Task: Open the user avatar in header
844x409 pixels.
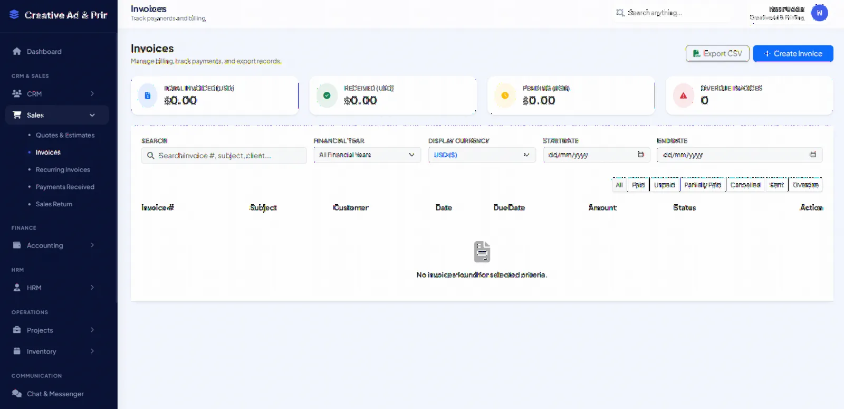Action: pyautogui.click(x=819, y=13)
